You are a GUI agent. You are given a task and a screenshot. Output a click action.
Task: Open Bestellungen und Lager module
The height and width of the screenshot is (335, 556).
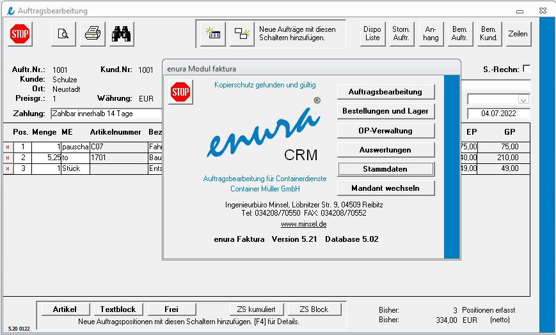click(385, 111)
